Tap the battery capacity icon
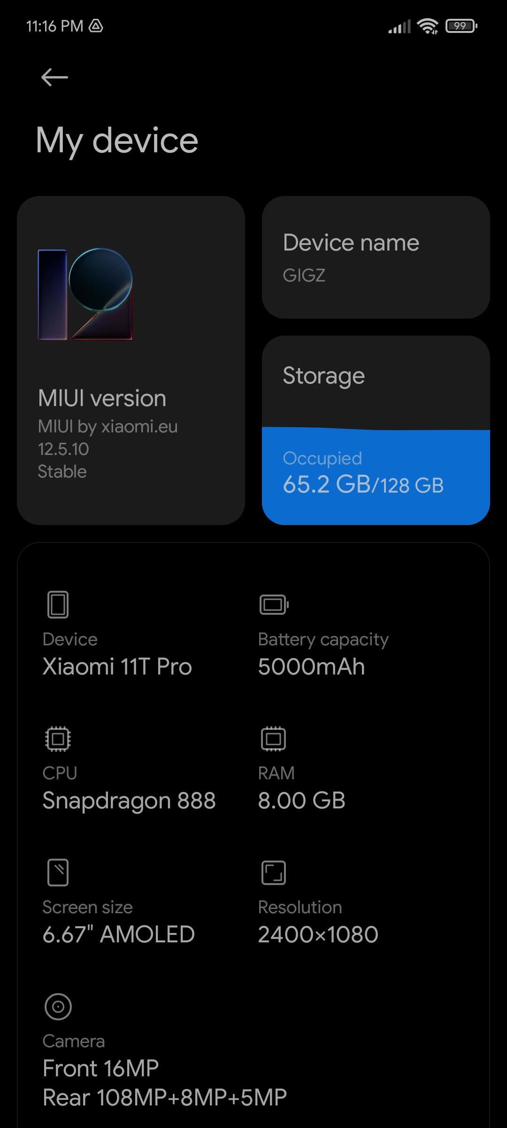Viewport: 507px width, 1128px height. pyautogui.click(x=274, y=604)
